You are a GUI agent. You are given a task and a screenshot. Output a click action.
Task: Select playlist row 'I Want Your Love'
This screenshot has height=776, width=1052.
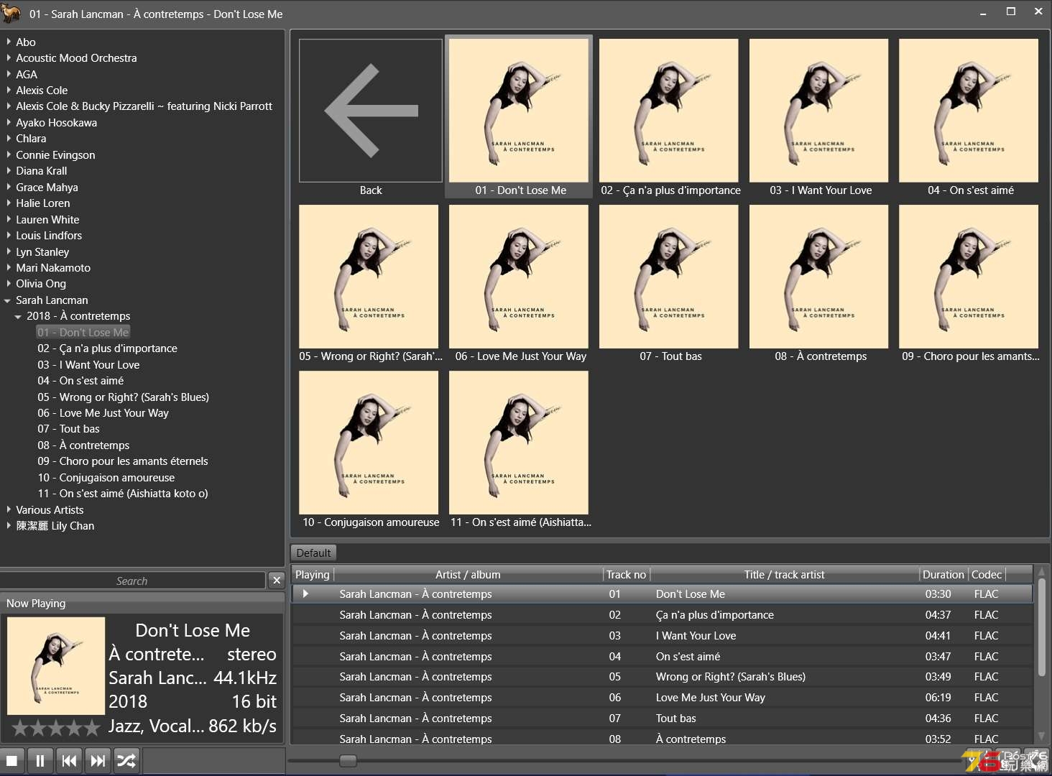662,635
